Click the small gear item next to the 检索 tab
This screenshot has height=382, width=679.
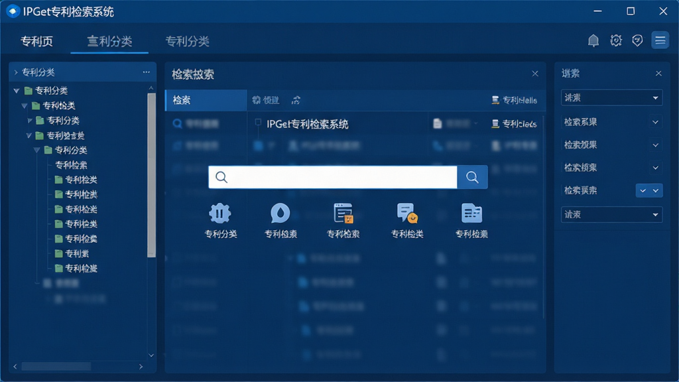265,101
